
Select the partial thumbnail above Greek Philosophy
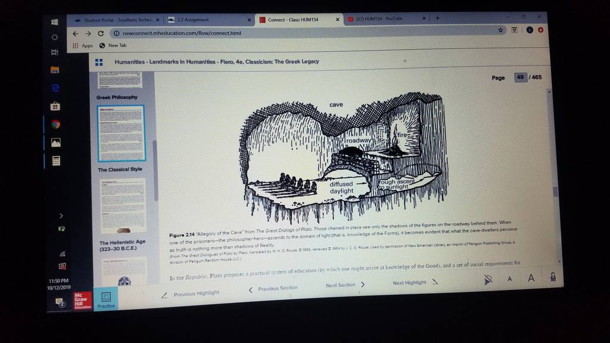[120, 80]
